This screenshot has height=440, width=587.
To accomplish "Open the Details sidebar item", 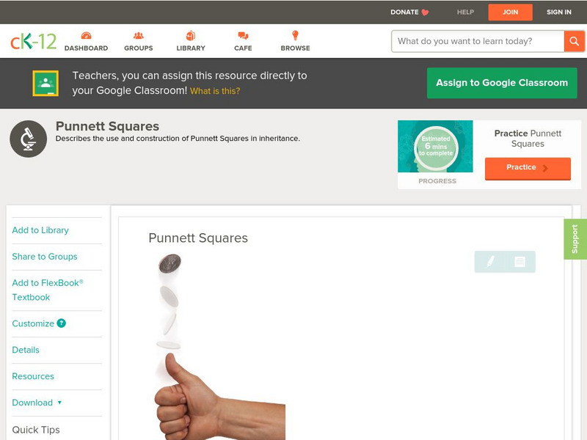I will (26, 350).
